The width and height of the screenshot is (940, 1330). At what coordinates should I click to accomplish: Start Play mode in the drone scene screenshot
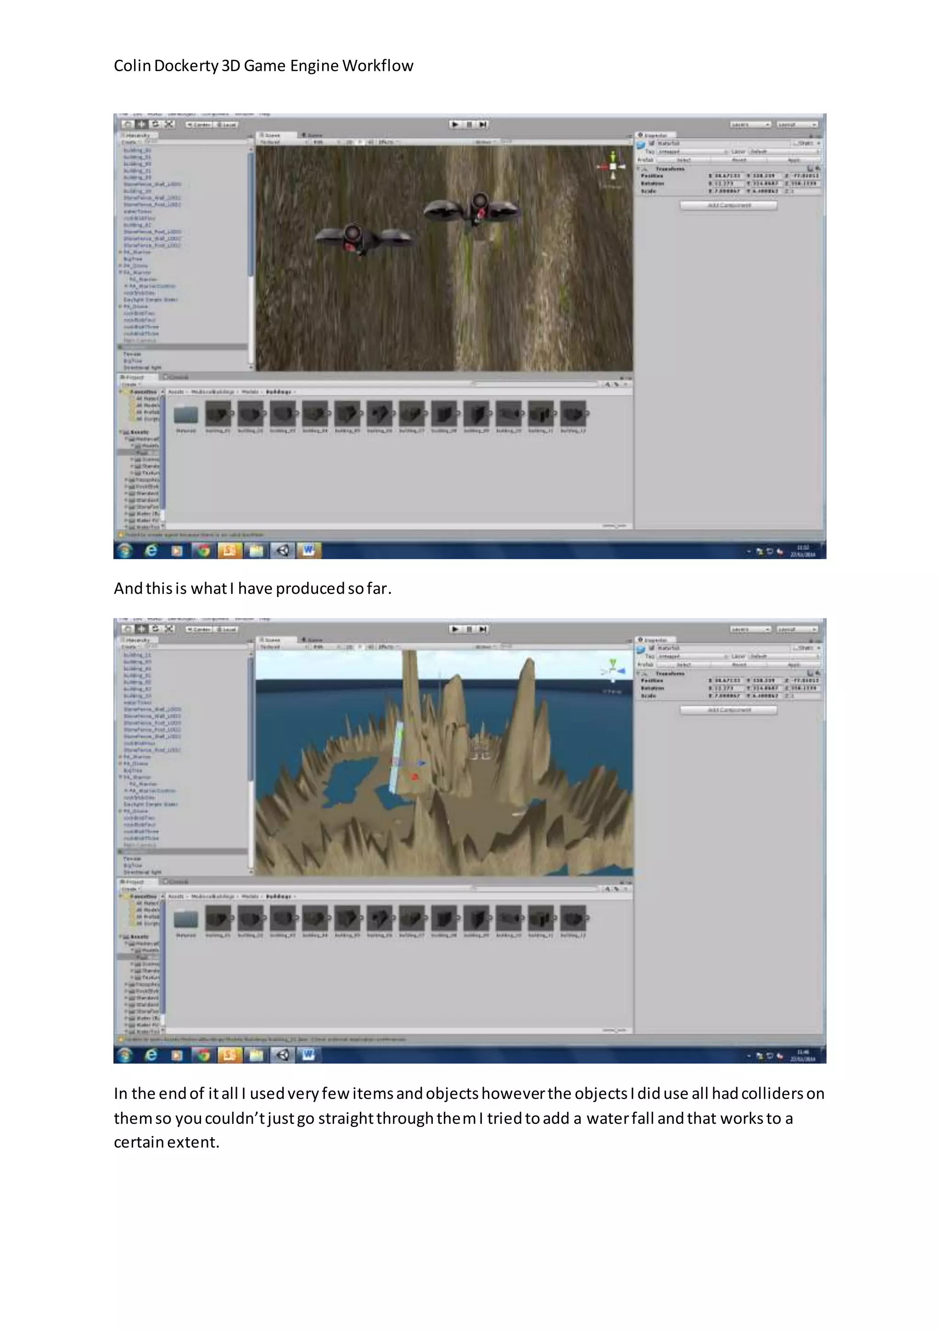point(455,124)
